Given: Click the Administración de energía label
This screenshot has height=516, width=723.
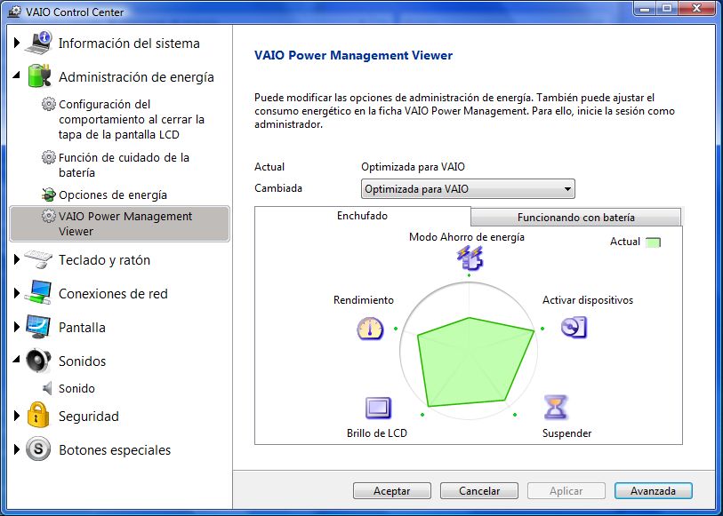Looking at the screenshot, I should (x=136, y=77).
